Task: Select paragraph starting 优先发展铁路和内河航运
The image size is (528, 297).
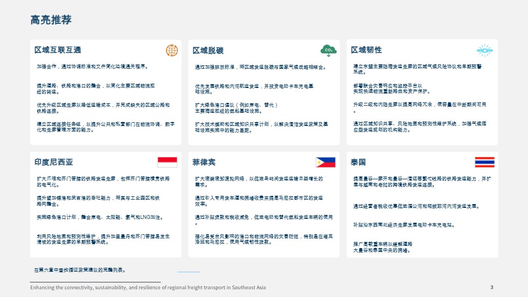Action: (254, 89)
